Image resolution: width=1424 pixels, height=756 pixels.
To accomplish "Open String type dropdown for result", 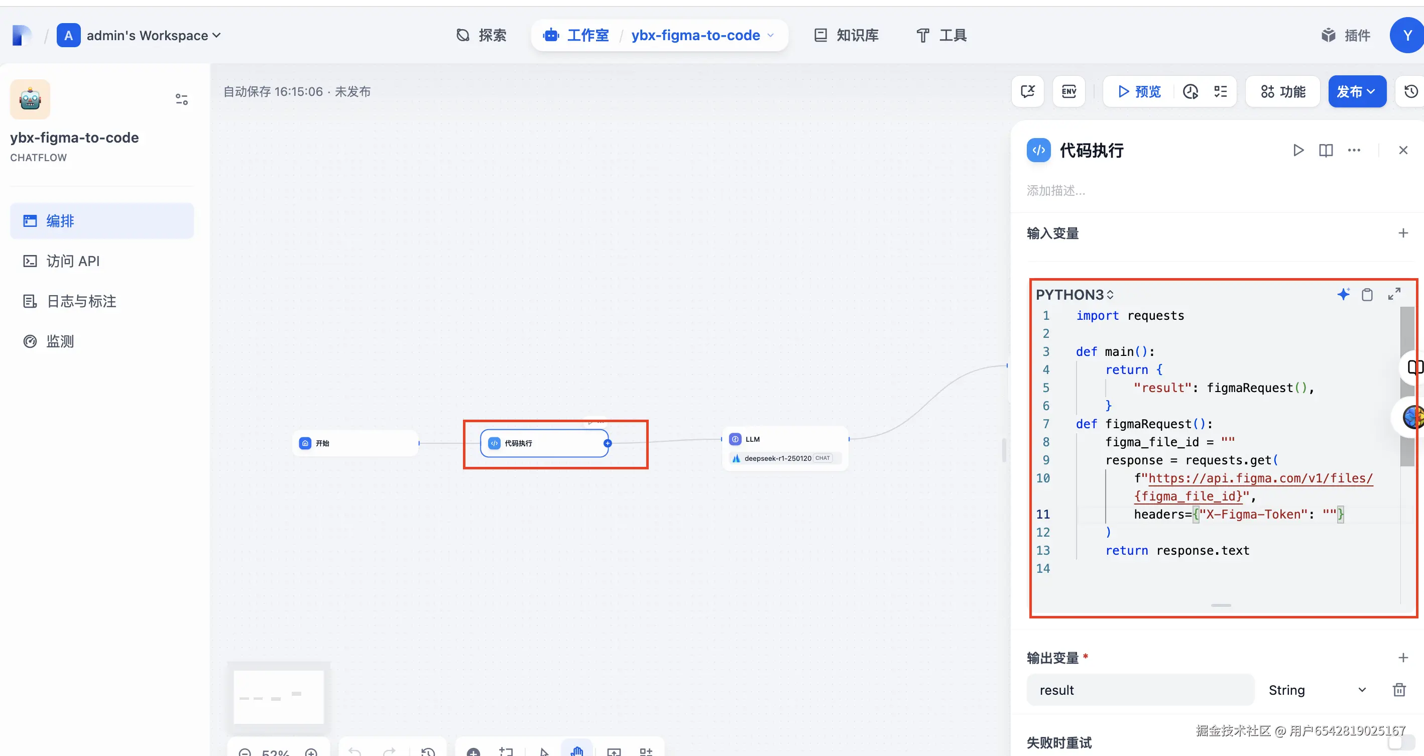I will 1317,690.
